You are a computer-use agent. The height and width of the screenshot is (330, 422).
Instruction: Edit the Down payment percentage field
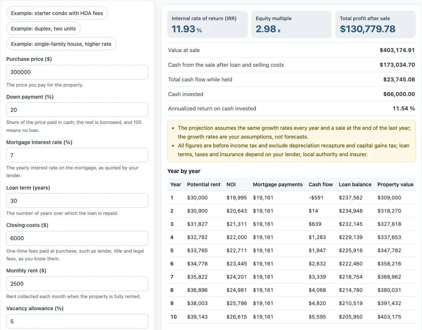(x=77, y=110)
